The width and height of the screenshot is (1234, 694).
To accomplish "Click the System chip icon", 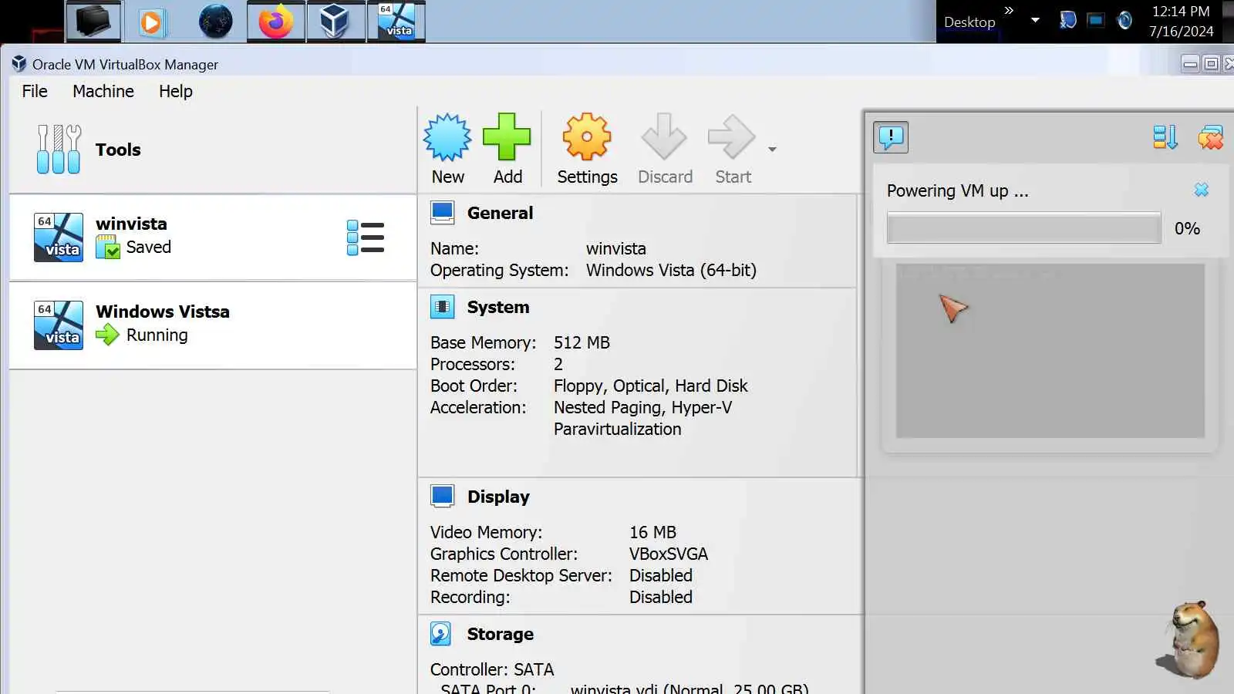I will (x=443, y=307).
